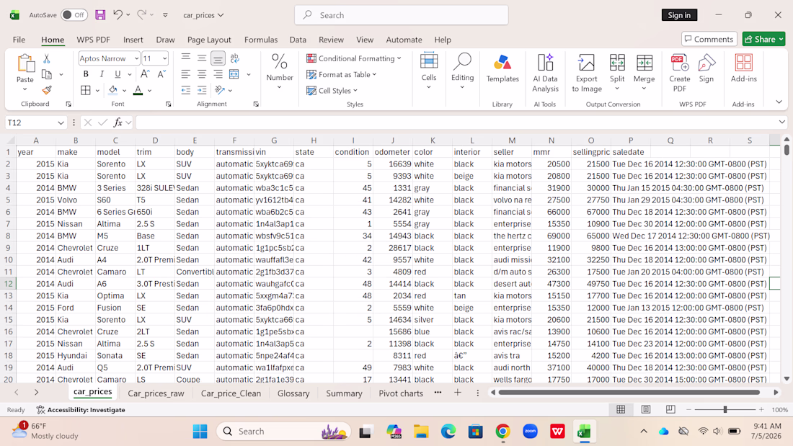Image resolution: width=793 pixels, height=446 pixels.
Task: Add a new sheet with the plus button
Action: click(x=457, y=393)
